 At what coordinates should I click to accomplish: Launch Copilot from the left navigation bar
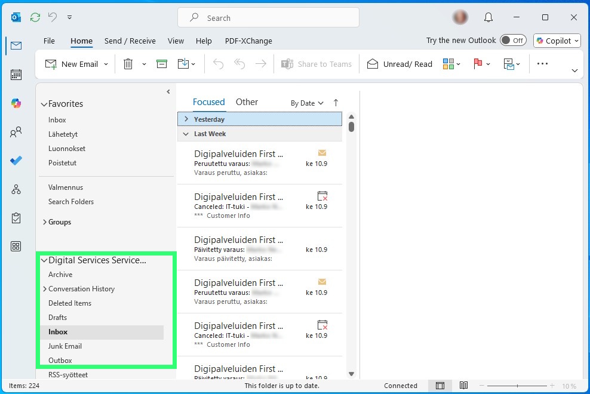pos(16,103)
